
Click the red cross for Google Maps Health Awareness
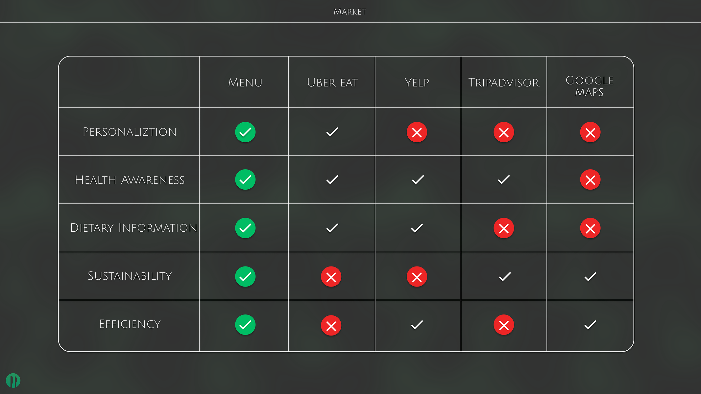point(590,180)
